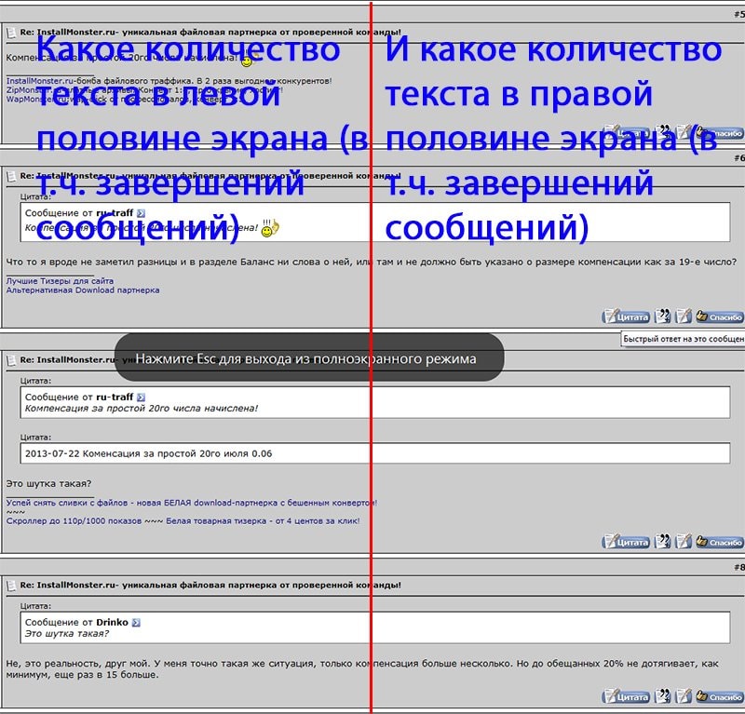745x714 pixels.
Task: Click the 'Это шутка такая?' message text above signature
Action: 48,483
